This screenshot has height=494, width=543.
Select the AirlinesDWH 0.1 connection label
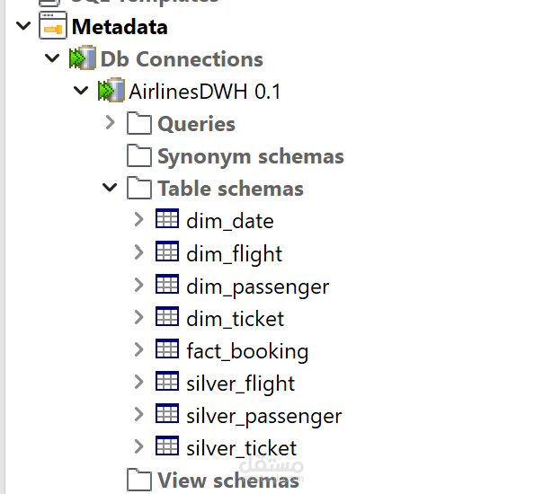coord(205,92)
